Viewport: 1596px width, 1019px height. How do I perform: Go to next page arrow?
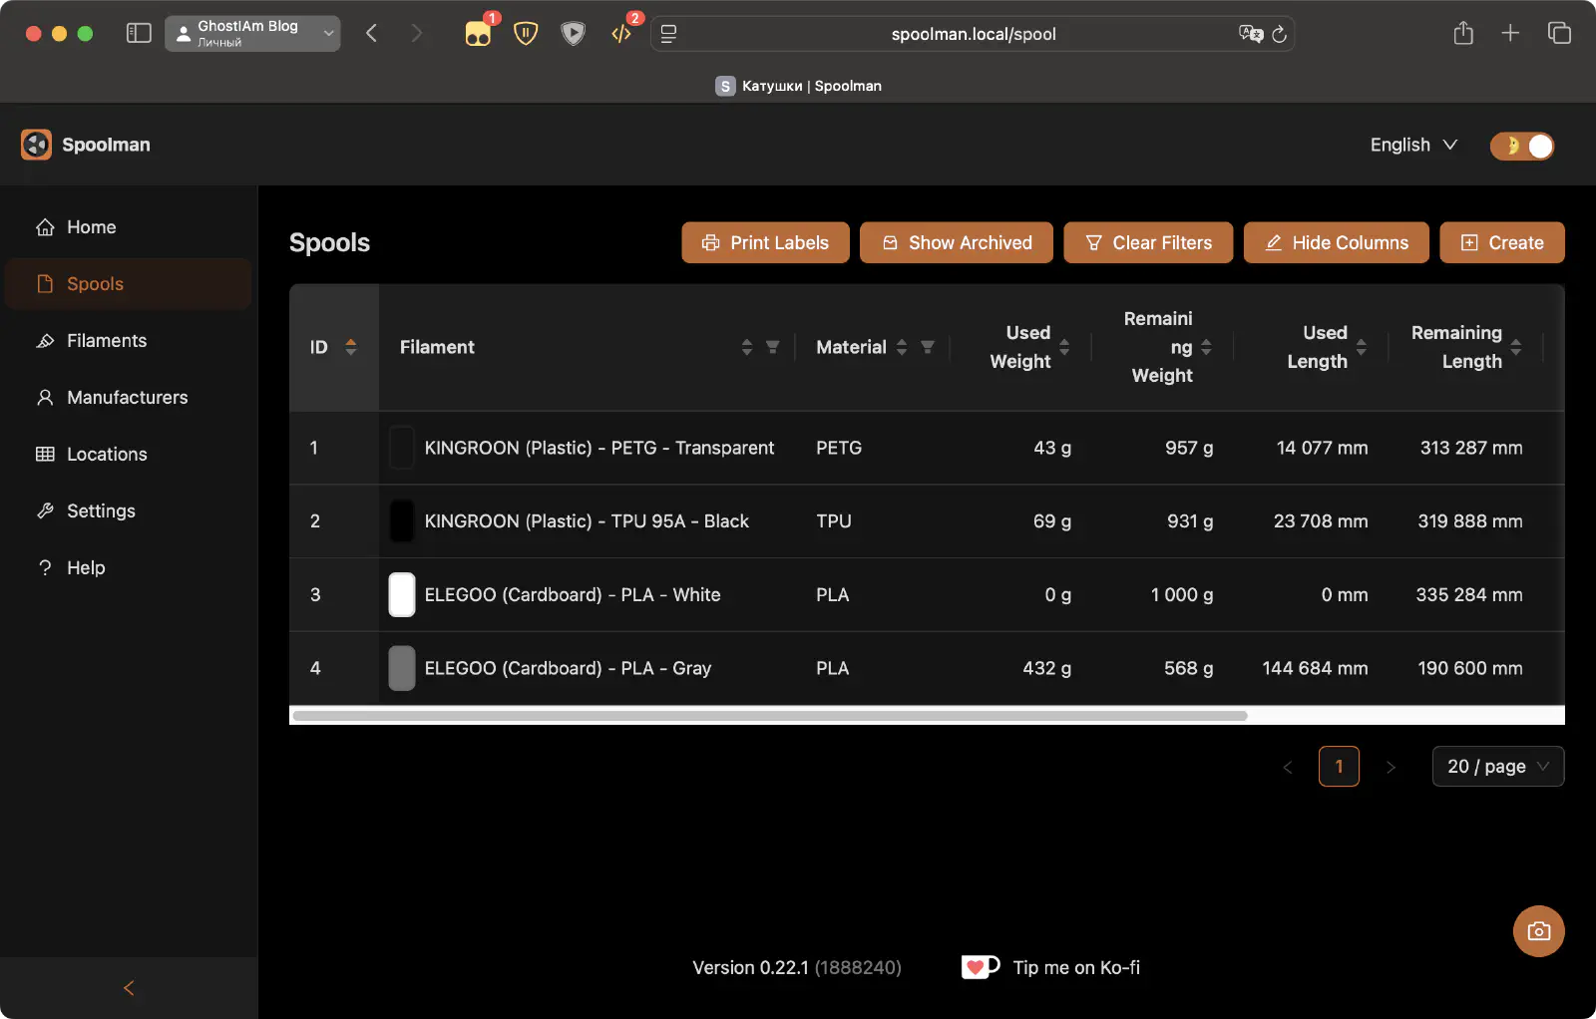1391,767
